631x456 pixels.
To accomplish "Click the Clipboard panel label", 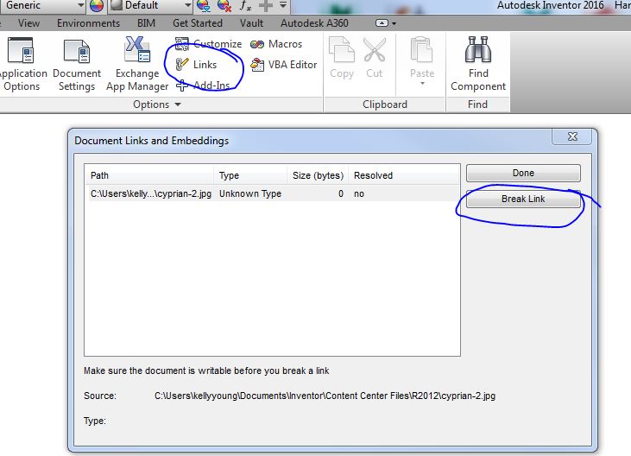I will [385, 104].
